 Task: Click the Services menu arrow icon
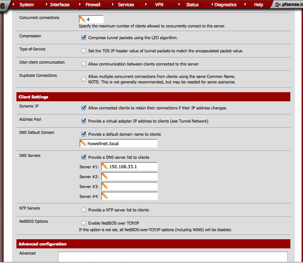pos(113,4)
